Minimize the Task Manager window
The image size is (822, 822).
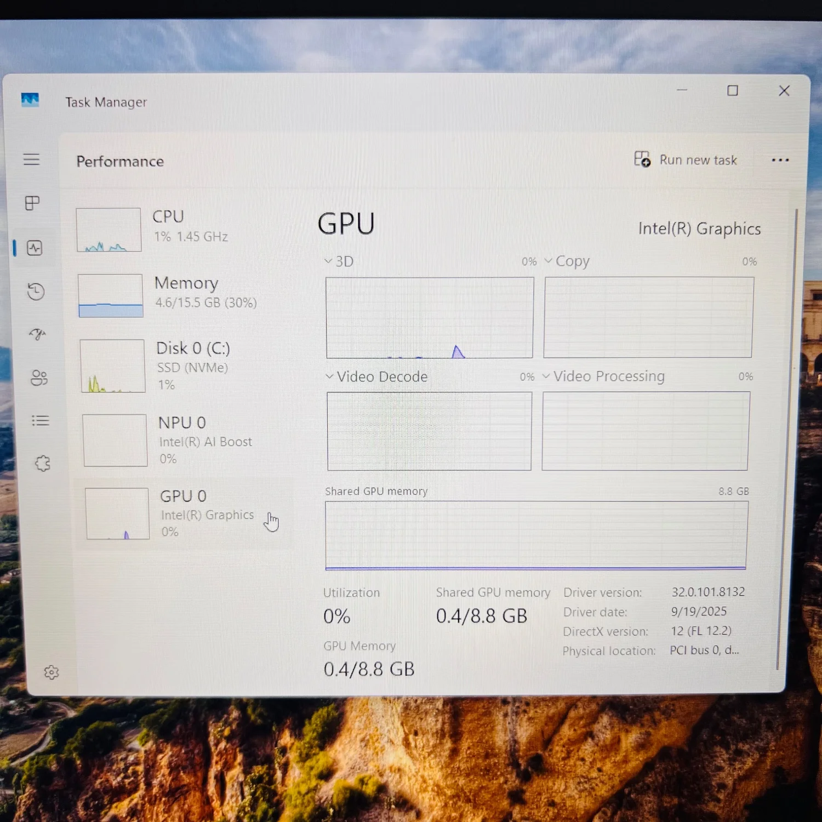pos(682,90)
